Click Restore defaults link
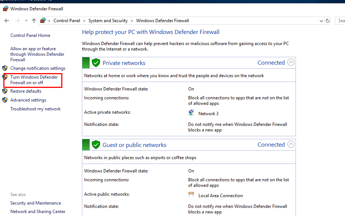345x216 pixels. [x=26, y=91]
